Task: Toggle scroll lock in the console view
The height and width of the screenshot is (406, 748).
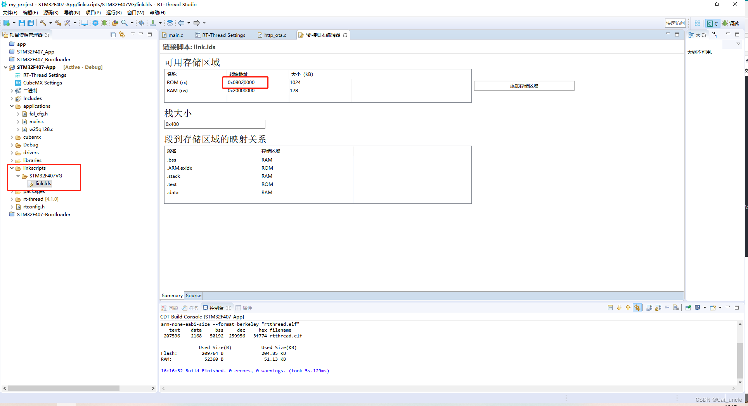Action: click(658, 308)
